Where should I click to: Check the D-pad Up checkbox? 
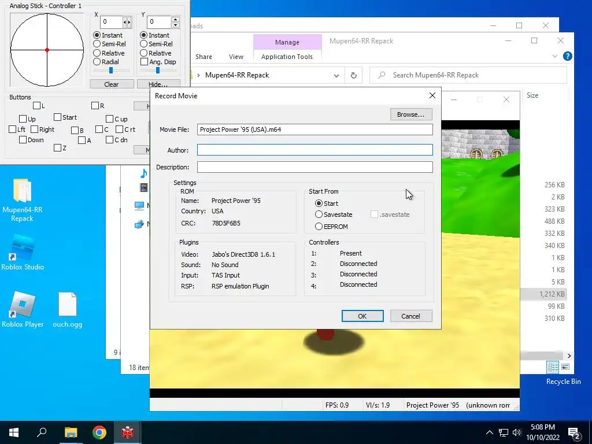click(x=23, y=119)
